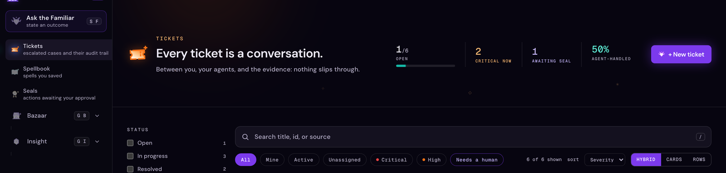
Task: Open the Spellbook icon in the sidebar
Action: click(x=15, y=72)
